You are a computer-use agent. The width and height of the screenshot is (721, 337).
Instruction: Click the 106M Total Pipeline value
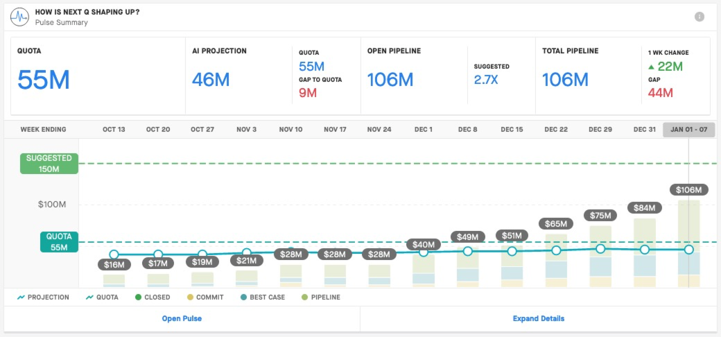click(x=565, y=80)
